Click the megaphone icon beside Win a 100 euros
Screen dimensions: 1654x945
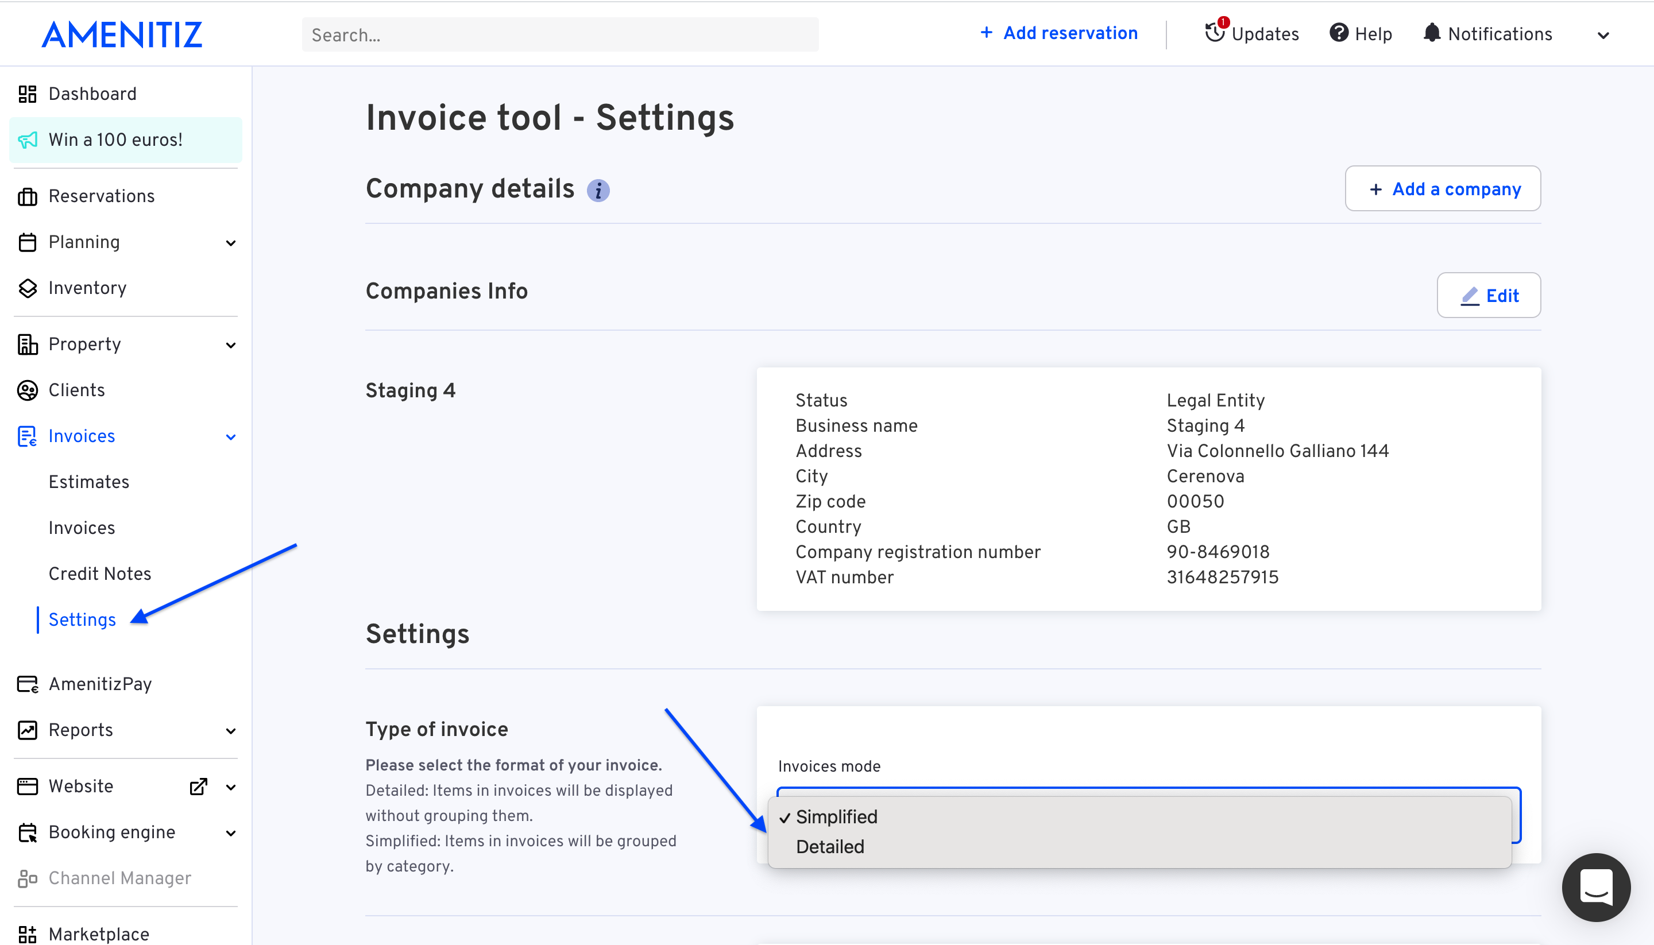click(x=27, y=140)
